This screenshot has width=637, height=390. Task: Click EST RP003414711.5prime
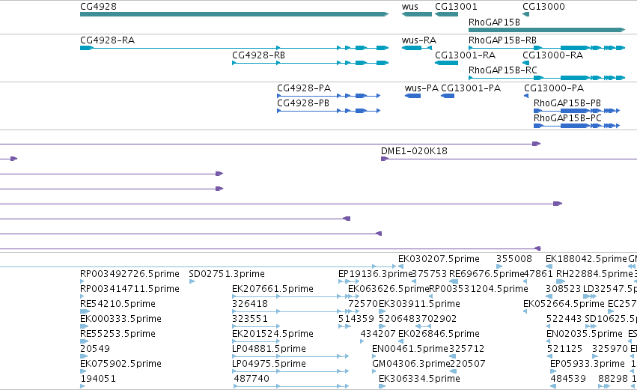(x=129, y=289)
